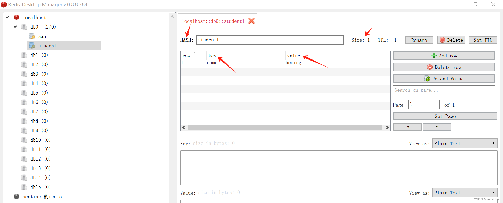The width and height of the screenshot is (503, 203).
Task: Select the 'heming' value cell
Action: [293, 63]
